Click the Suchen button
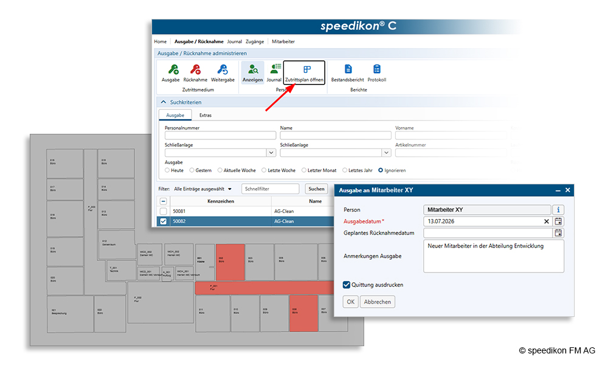 (316, 189)
